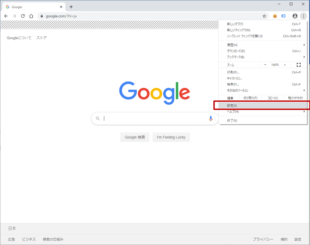Click the microphone voice search icon
310x245 pixels.
click(x=211, y=118)
